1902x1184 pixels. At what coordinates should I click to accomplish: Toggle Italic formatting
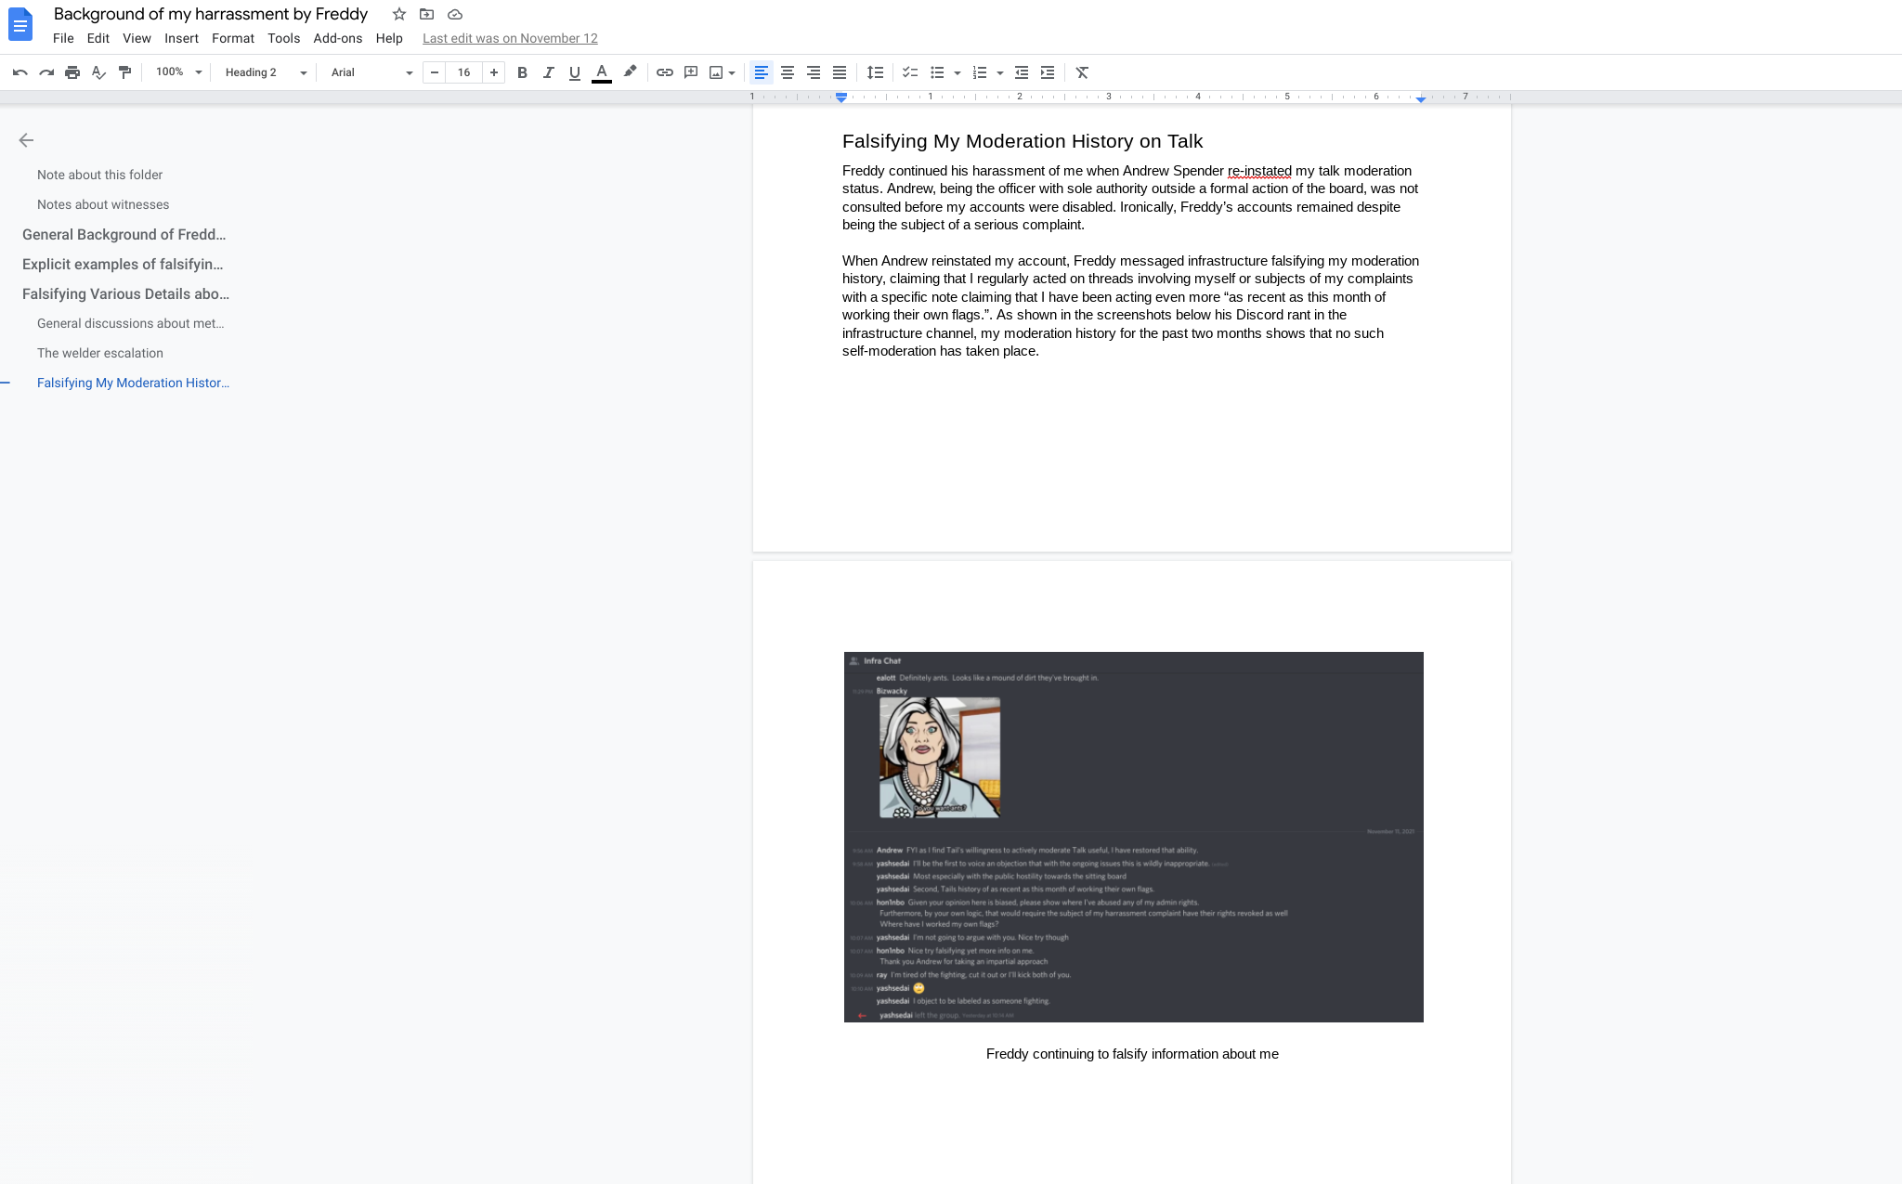click(548, 72)
